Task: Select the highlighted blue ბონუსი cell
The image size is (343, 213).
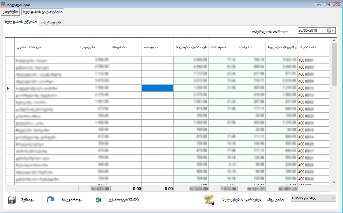Action: pos(157,88)
